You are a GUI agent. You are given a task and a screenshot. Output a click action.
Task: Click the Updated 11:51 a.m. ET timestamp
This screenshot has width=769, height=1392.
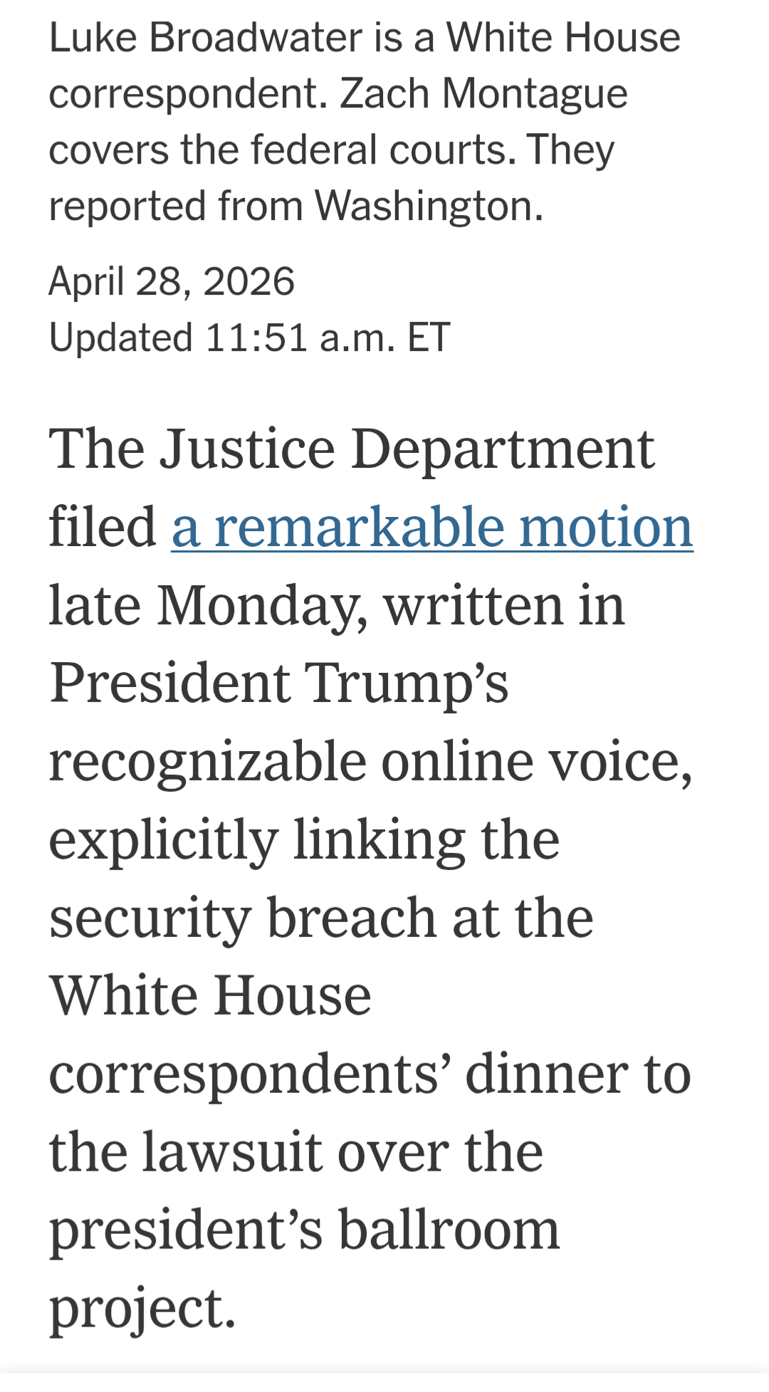point(249,337)
